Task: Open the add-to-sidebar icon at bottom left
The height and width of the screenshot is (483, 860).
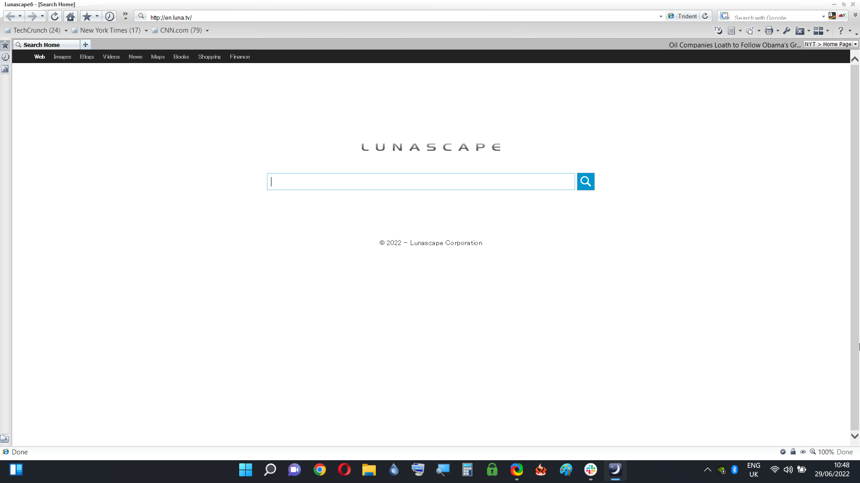Action: [x=4, y=439]
